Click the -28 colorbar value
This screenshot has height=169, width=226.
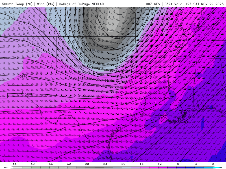[x=86, y=164]
